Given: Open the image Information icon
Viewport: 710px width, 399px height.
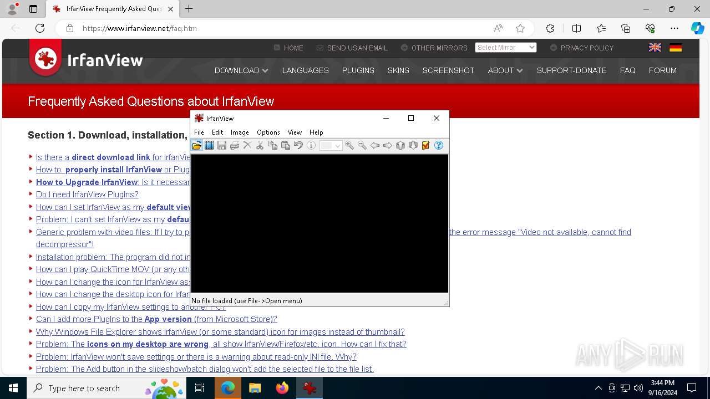Looking at the screenshot, I should coord(311,145).
